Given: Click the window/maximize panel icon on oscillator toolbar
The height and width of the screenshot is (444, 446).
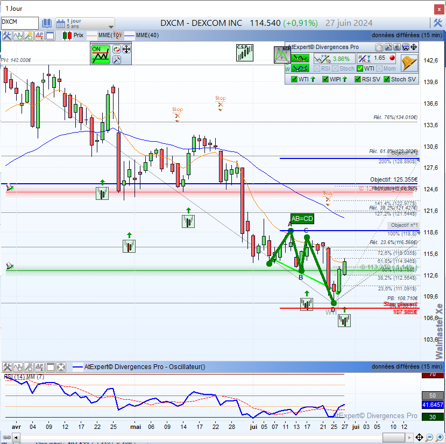Looking at the screenshot, I should (51, 367).
